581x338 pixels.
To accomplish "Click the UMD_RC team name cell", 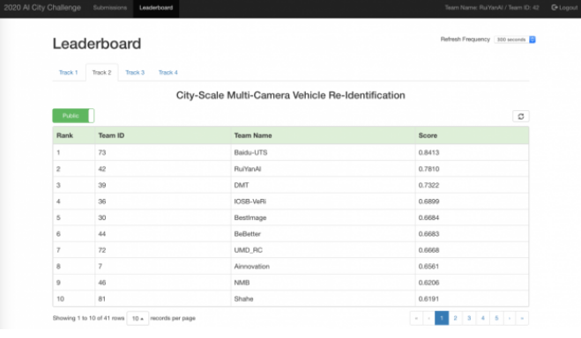I will point(323,250).
